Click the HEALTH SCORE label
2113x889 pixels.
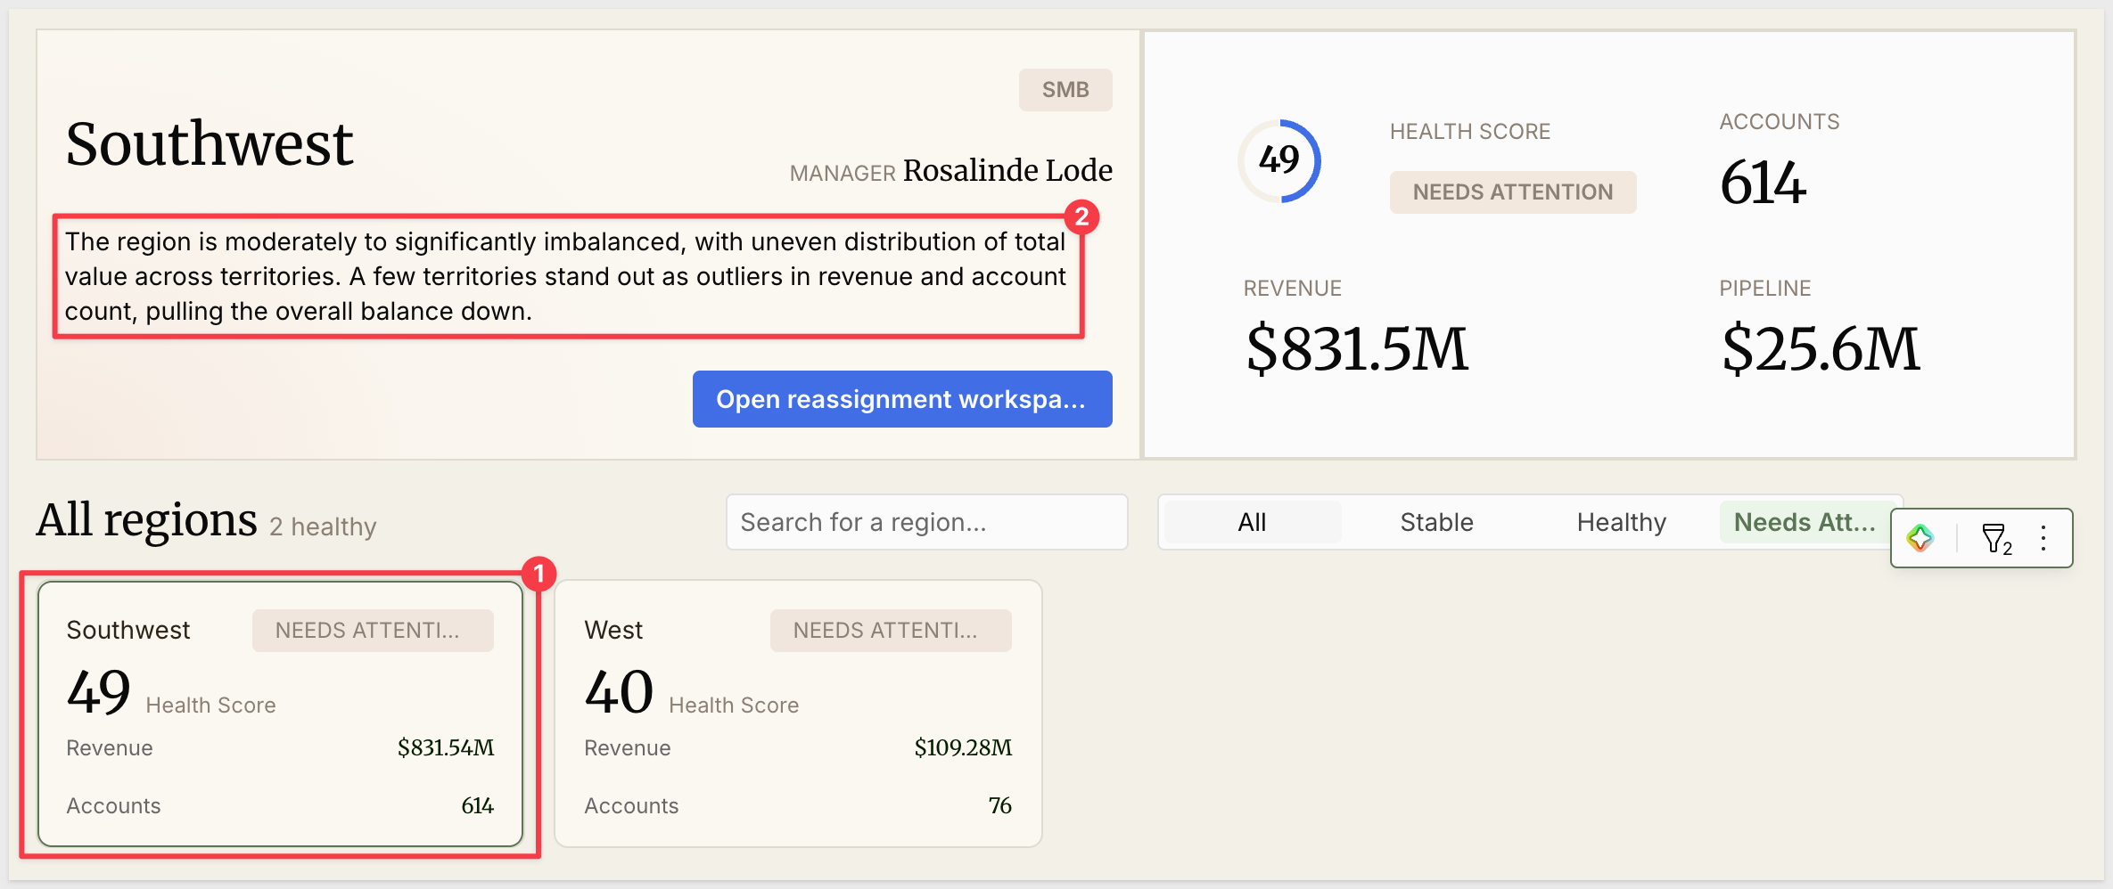point(1469,132)
